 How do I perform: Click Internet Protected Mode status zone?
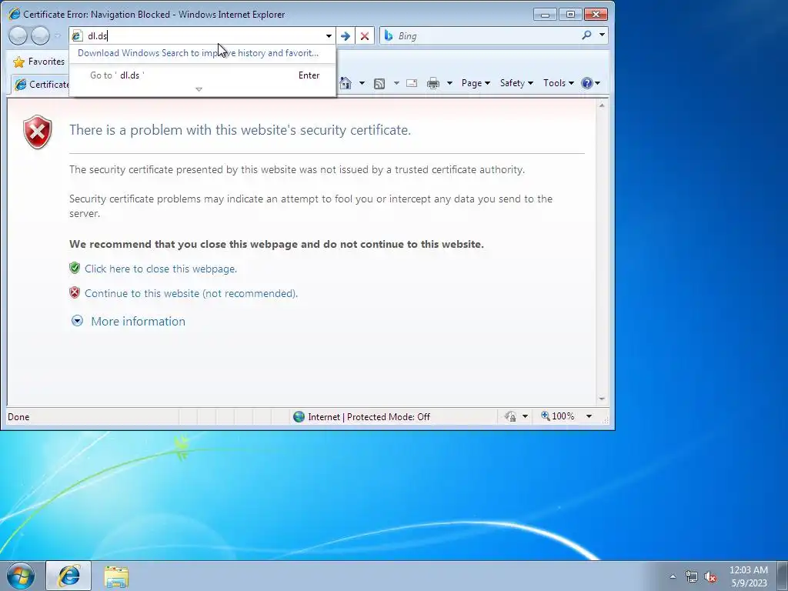click(362, 416)
